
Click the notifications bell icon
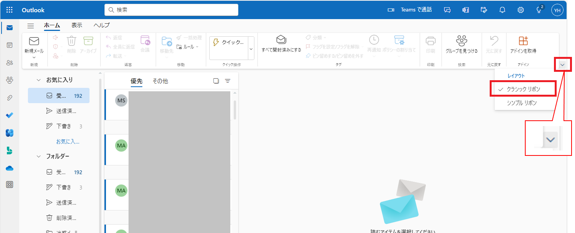click(x=502, y=10)
